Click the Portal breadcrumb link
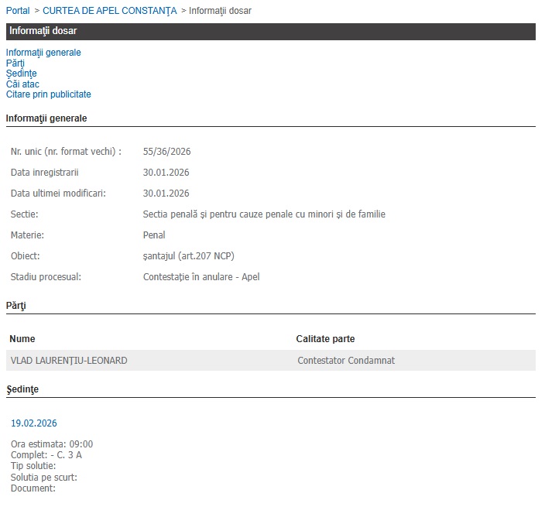This screenshot has height=507, width=545. click(x=18, y=10)
